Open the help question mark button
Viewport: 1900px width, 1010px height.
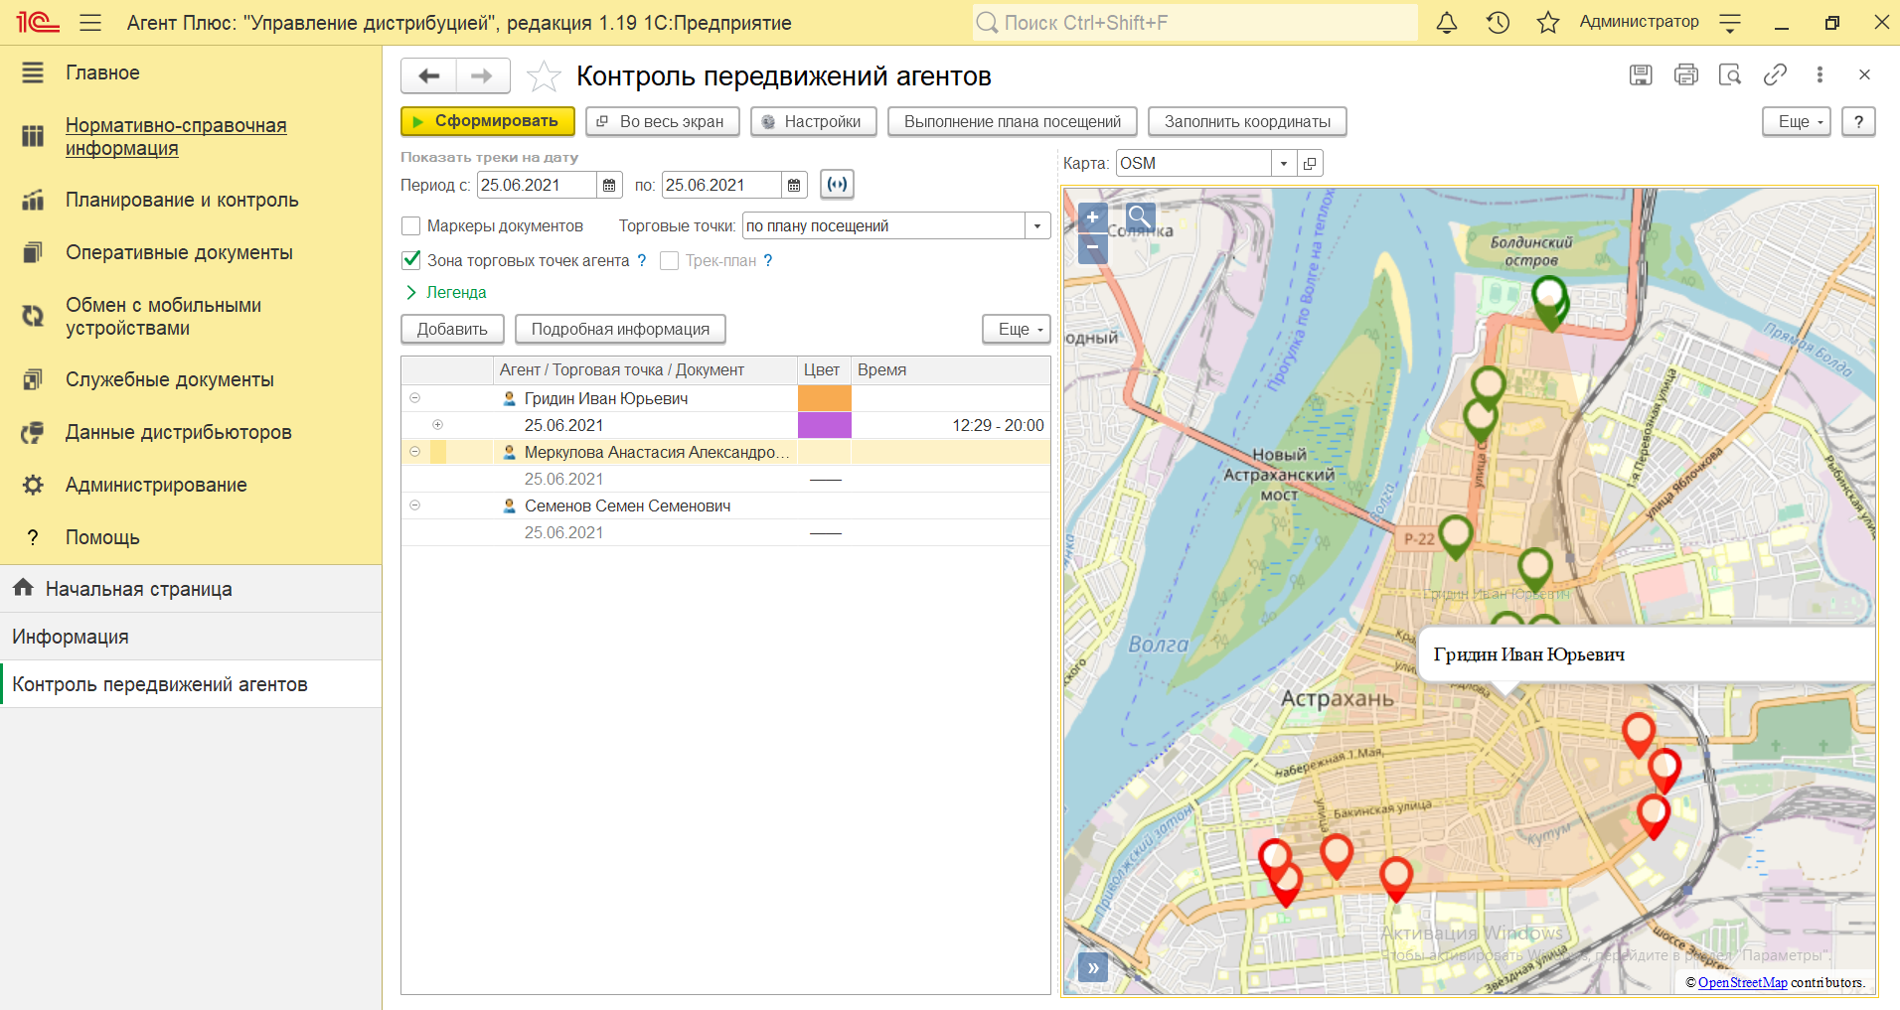[x=1858, y=121]
